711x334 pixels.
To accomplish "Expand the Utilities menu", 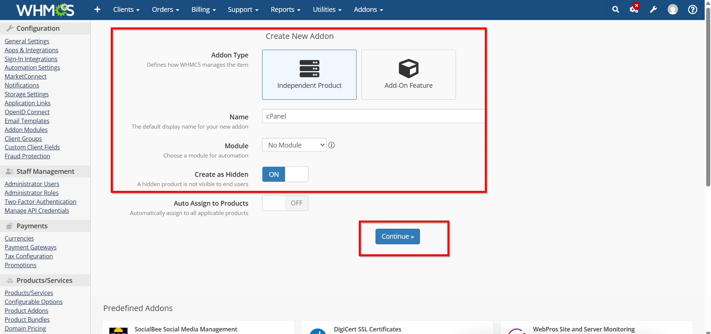I will coord(327,10).
